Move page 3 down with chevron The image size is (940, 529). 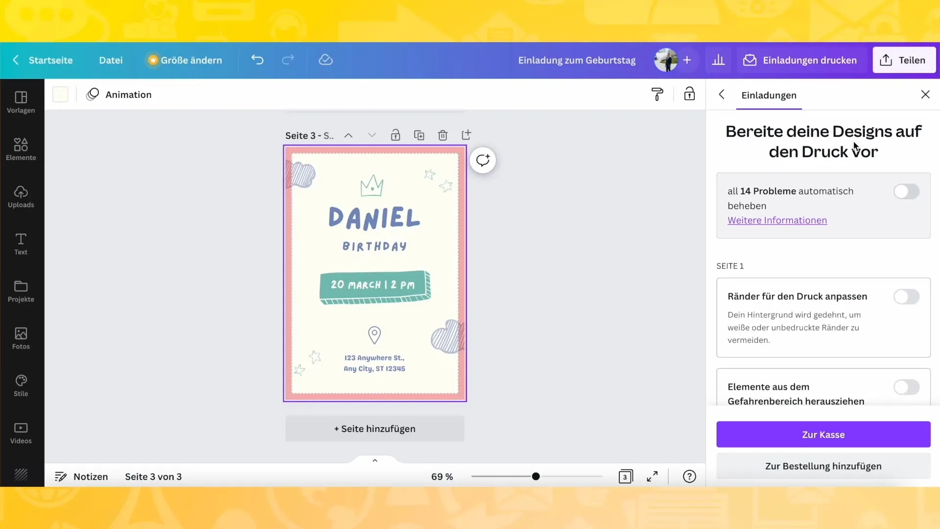[372, 135]
